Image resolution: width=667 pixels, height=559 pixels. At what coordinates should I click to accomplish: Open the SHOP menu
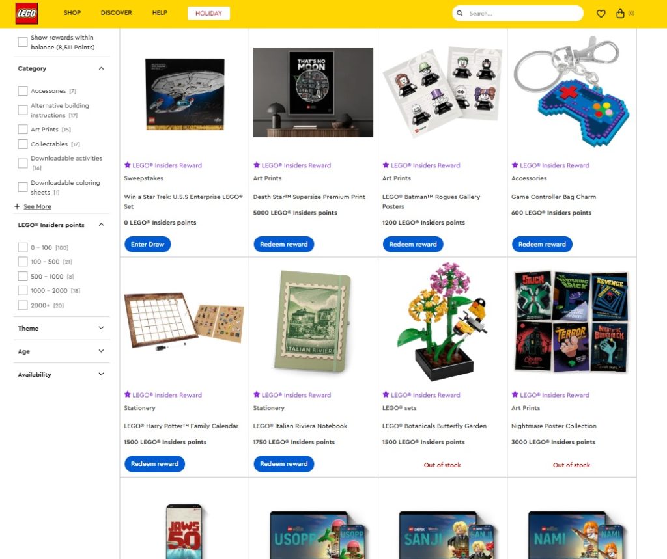pyautogui.click(x=72, y=13)
